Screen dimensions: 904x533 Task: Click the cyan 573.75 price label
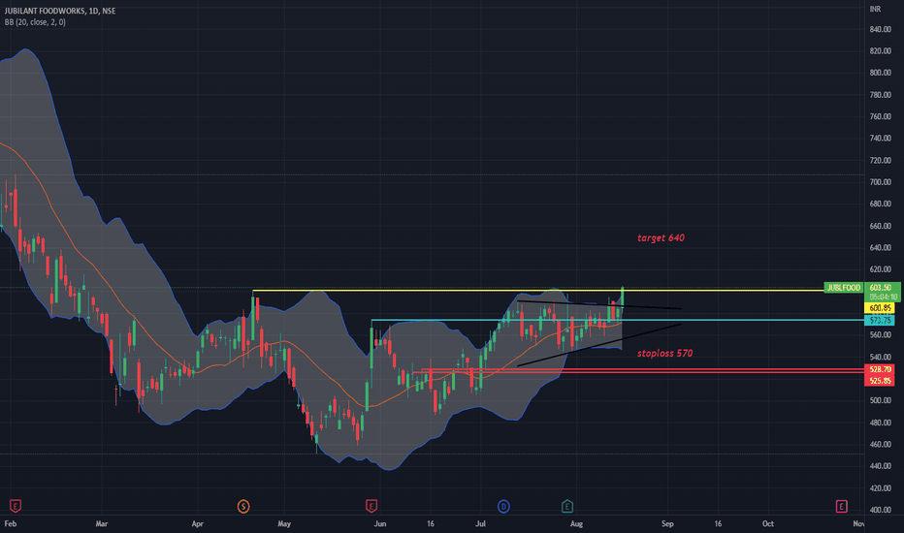click(881, 321)
